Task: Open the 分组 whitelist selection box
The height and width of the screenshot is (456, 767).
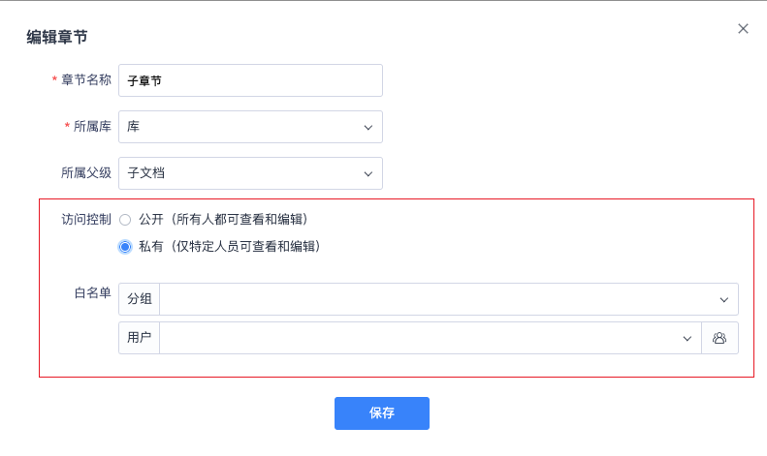Action: (x=436, y=299)
